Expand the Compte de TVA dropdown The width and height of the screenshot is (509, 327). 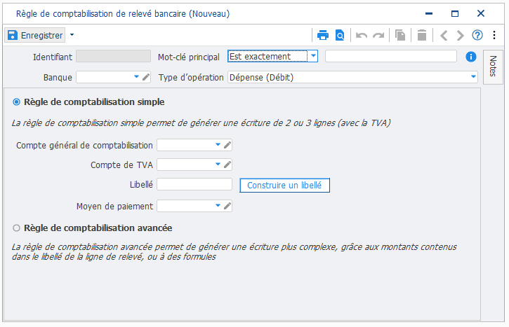218,165
